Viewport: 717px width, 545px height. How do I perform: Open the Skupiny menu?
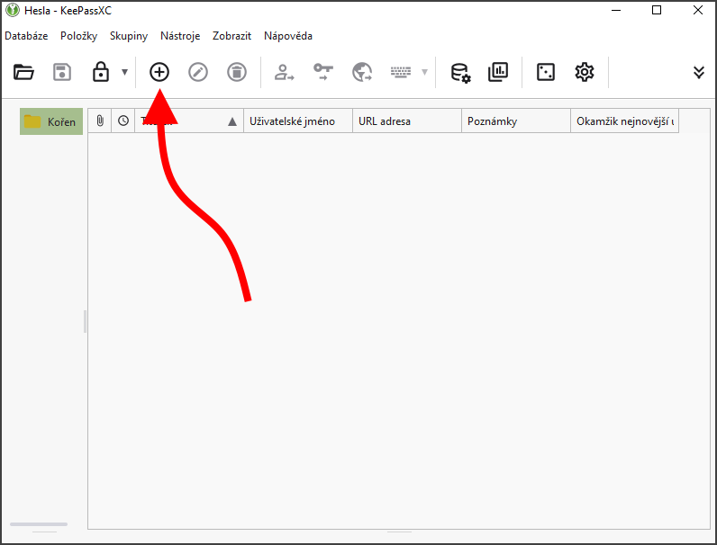129,36
